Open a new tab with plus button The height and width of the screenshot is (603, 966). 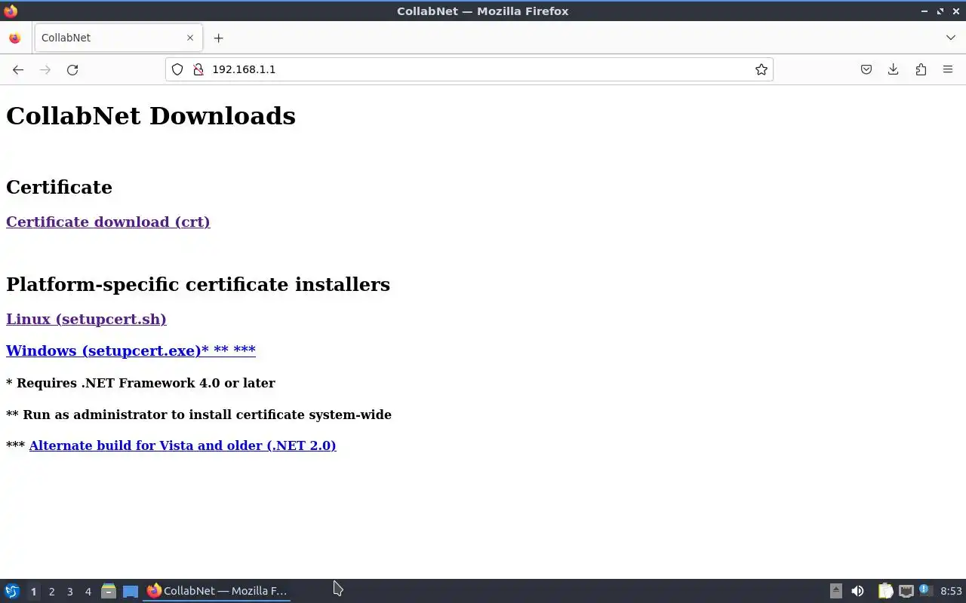click(218, 38)
